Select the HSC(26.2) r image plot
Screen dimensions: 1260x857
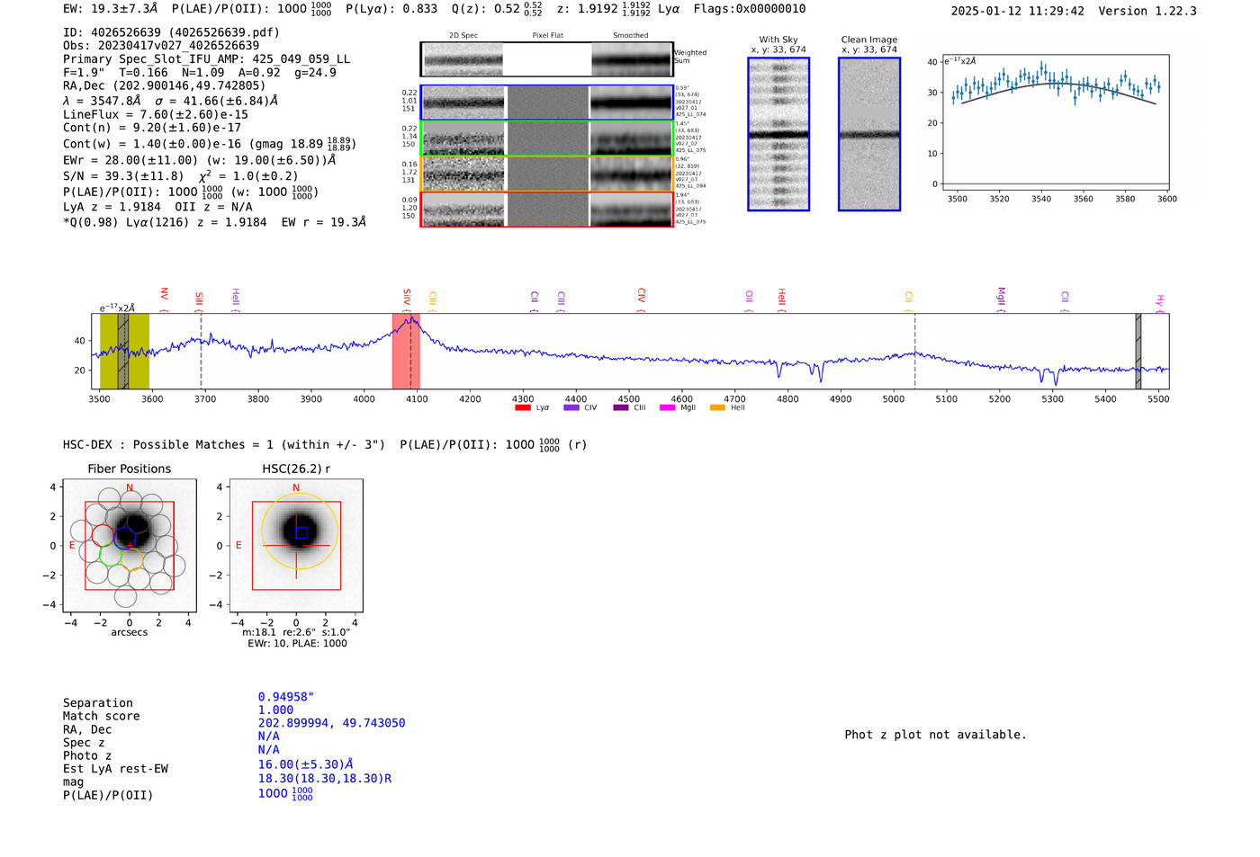296,546
